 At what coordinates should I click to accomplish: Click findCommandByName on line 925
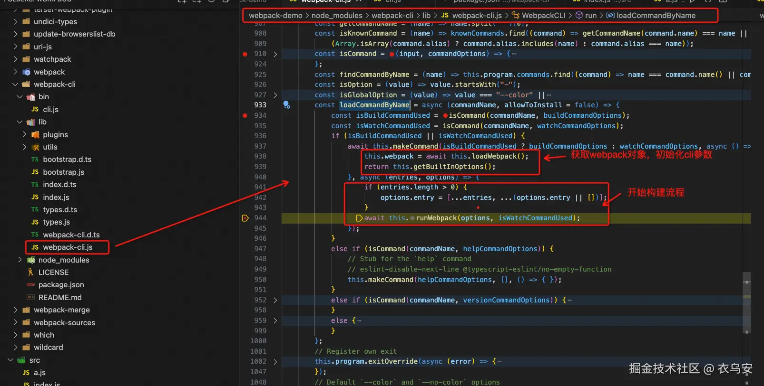[374, 75]
